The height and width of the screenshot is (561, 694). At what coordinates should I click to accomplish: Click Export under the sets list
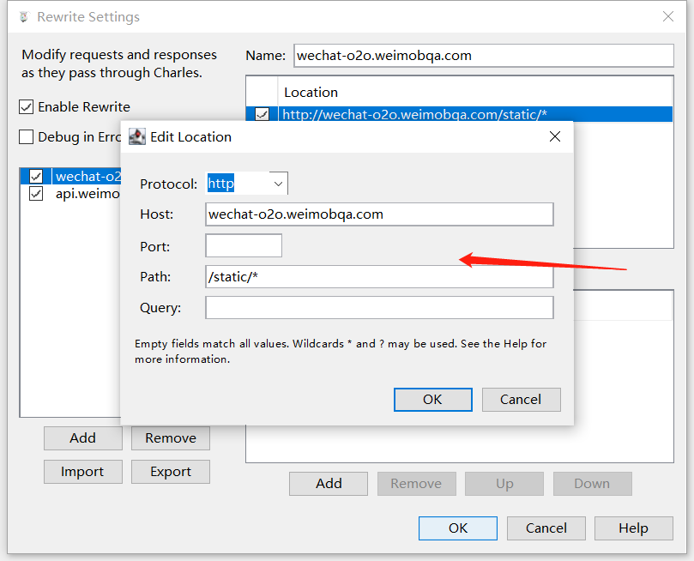click(x=171, y=472)
